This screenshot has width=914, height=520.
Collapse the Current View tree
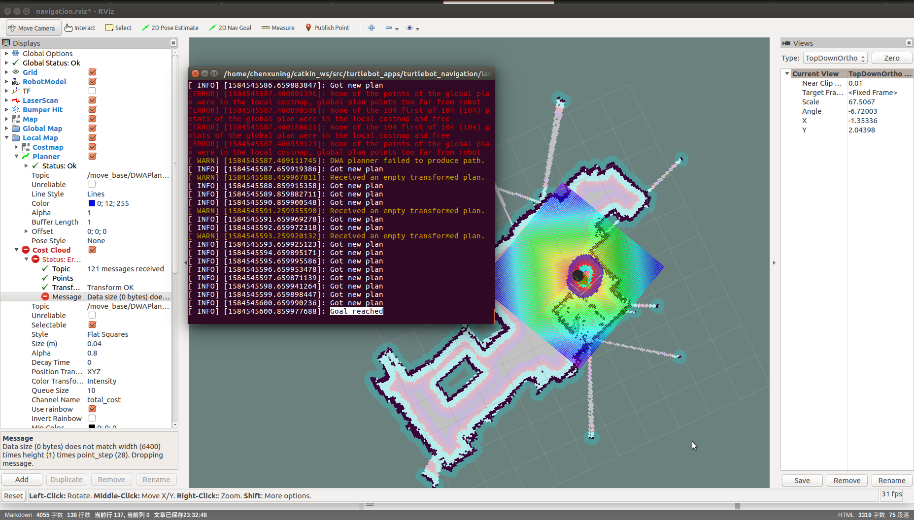787,73
